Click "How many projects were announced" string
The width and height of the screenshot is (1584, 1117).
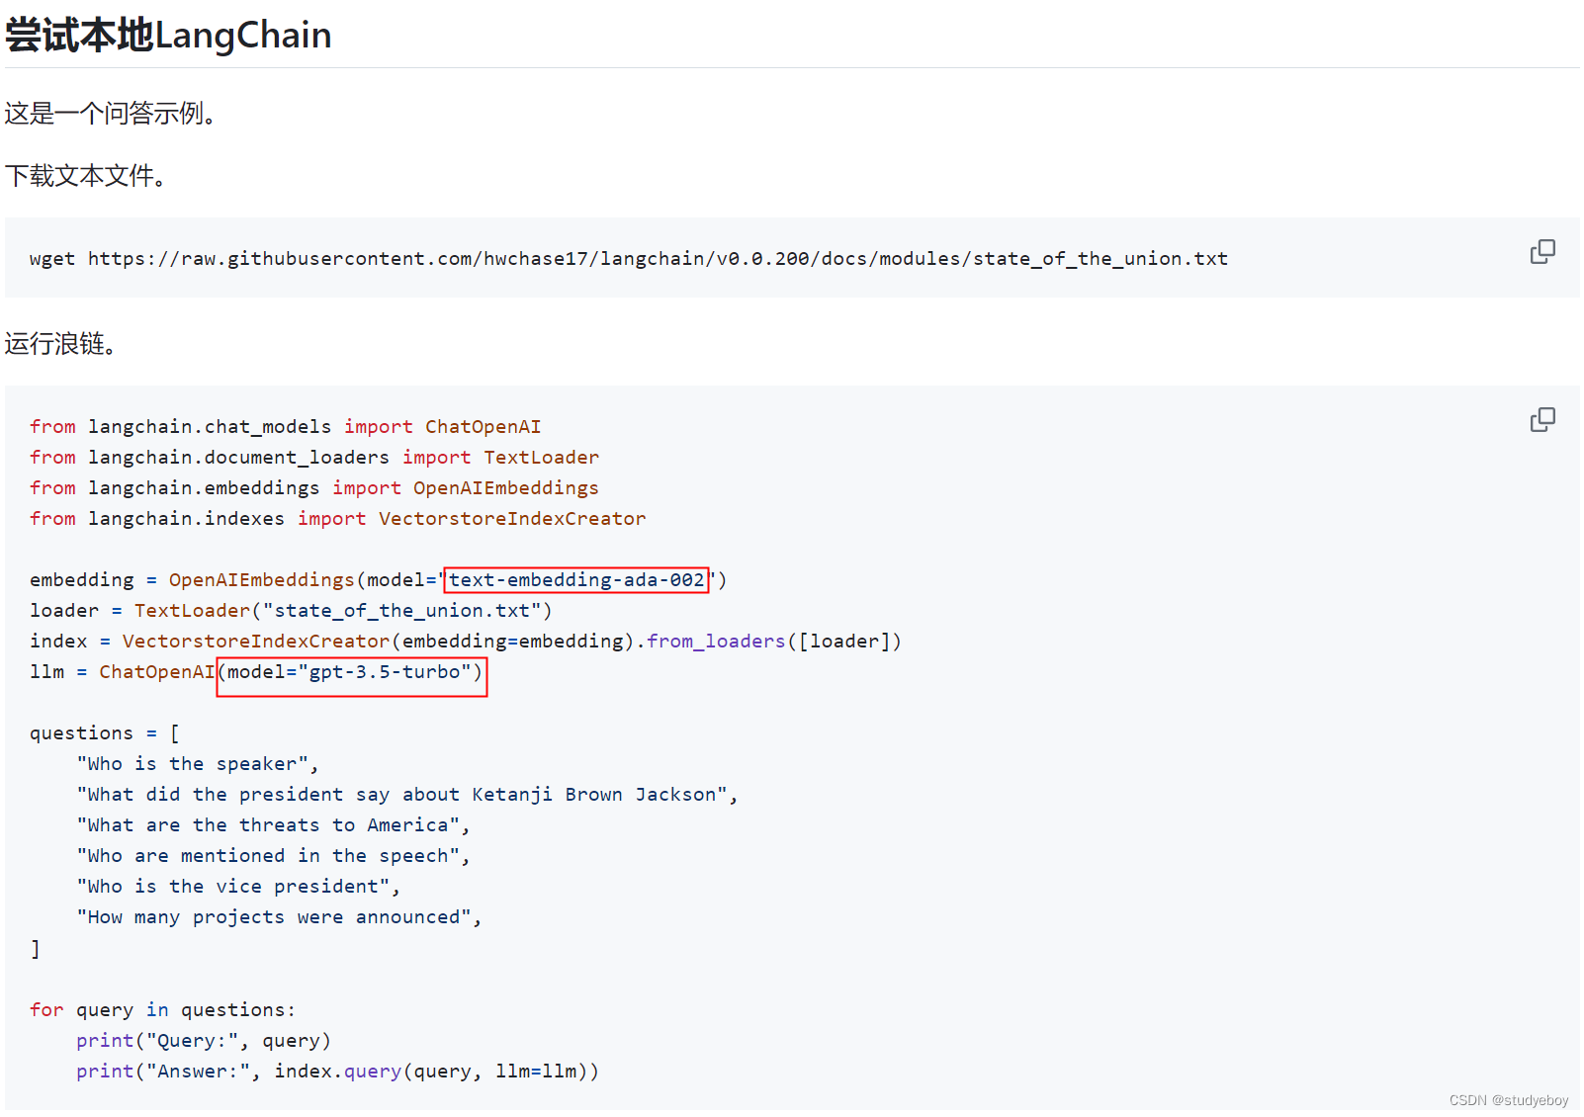point(278,917)
